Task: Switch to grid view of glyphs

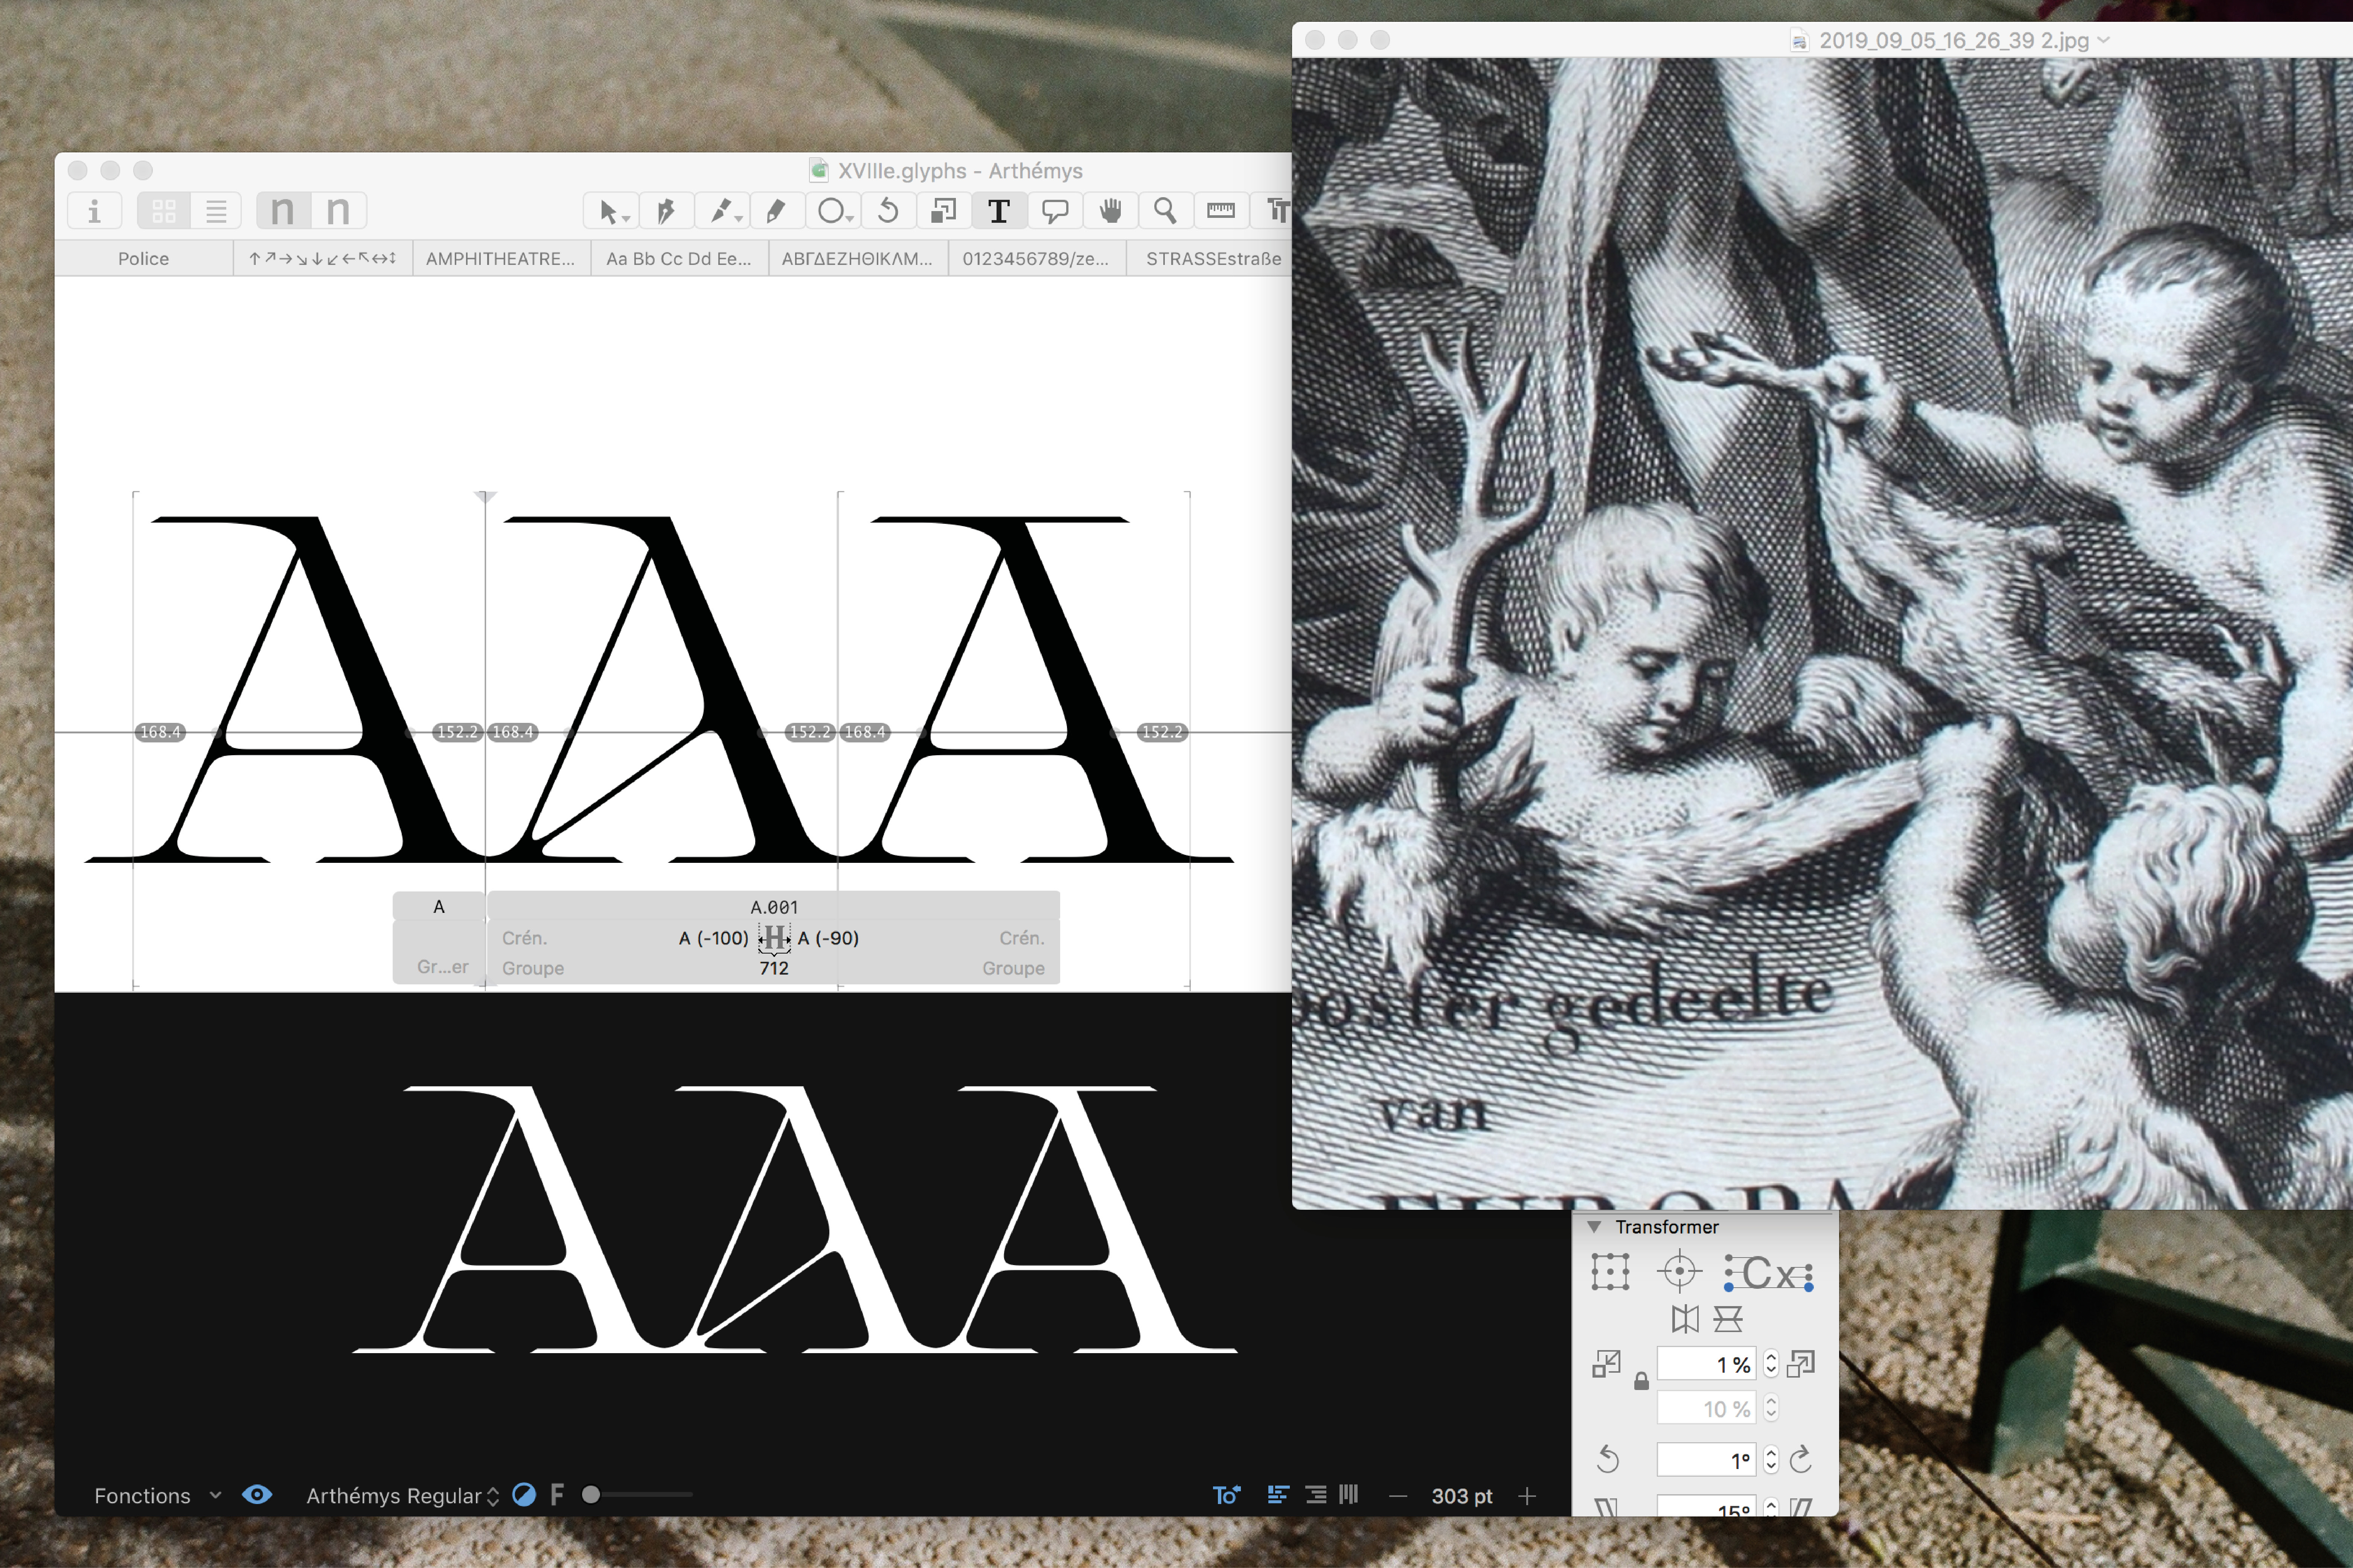Action: pos(164,211)
